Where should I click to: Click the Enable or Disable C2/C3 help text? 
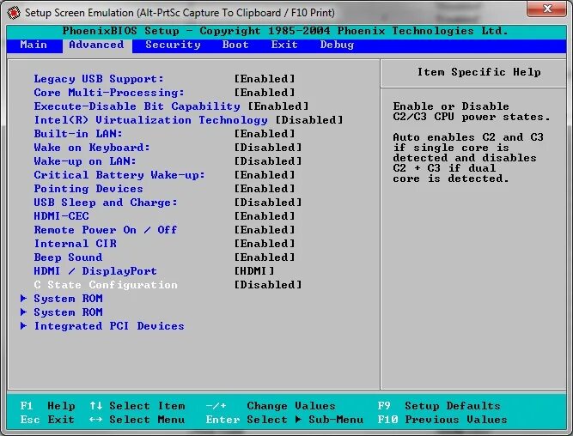[472, 112]
